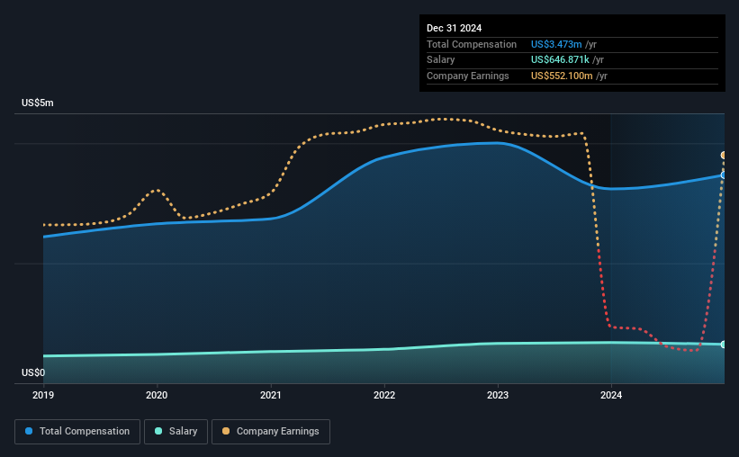The height and width of the screenshot is (457, 739).
Task: Select the 2020 axis label
Action: (x=157, y=395)
